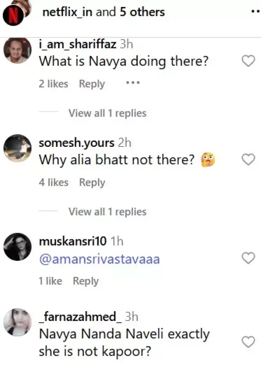This screenshot has width=261, height=365.
Task: View who gave 4 likes to somesh's comment
Action: (53, 183)
